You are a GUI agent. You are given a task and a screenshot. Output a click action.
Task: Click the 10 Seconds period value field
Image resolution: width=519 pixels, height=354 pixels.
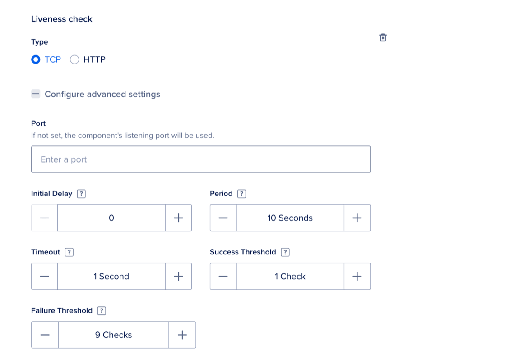coord(290,218)
